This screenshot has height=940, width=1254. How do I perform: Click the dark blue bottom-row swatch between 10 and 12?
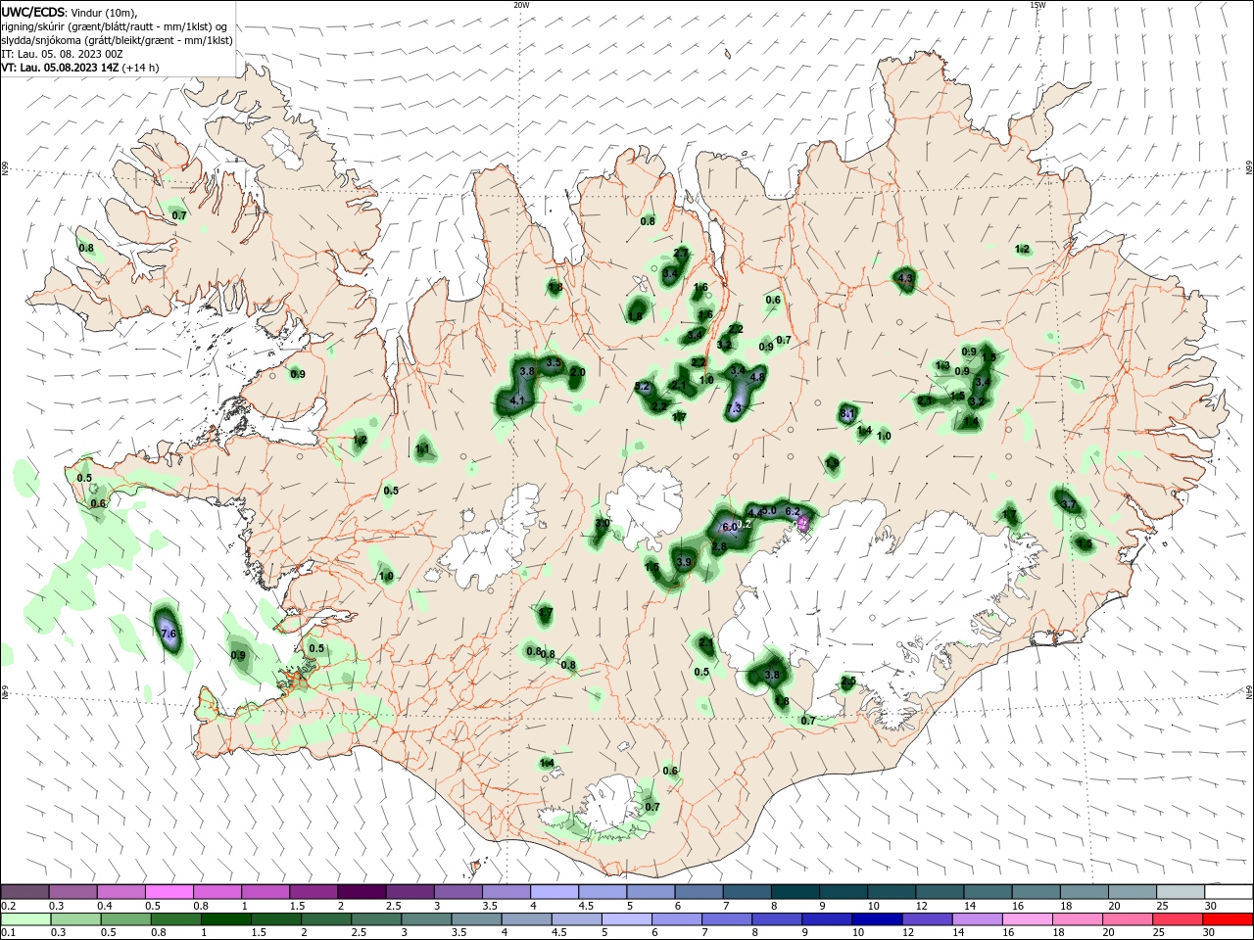(x=875, y=919)
